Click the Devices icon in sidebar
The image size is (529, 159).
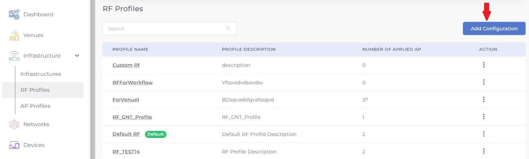pyautogui.click(x=14, y=145)
